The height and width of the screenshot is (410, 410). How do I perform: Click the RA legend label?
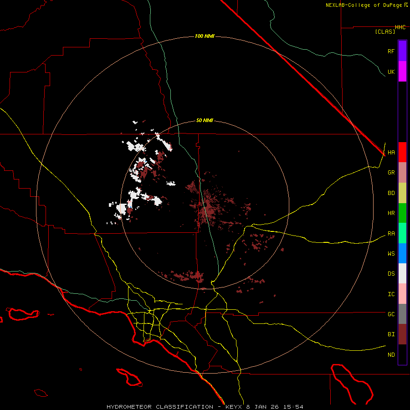pos(391,234)
